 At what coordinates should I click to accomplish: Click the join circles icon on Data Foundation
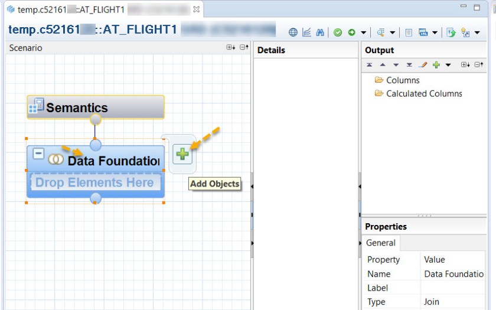(56, 159)
